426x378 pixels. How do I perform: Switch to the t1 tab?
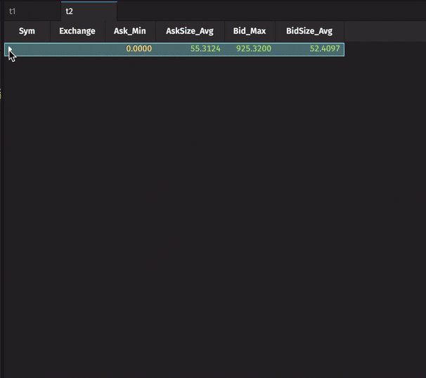pos(13,11)
